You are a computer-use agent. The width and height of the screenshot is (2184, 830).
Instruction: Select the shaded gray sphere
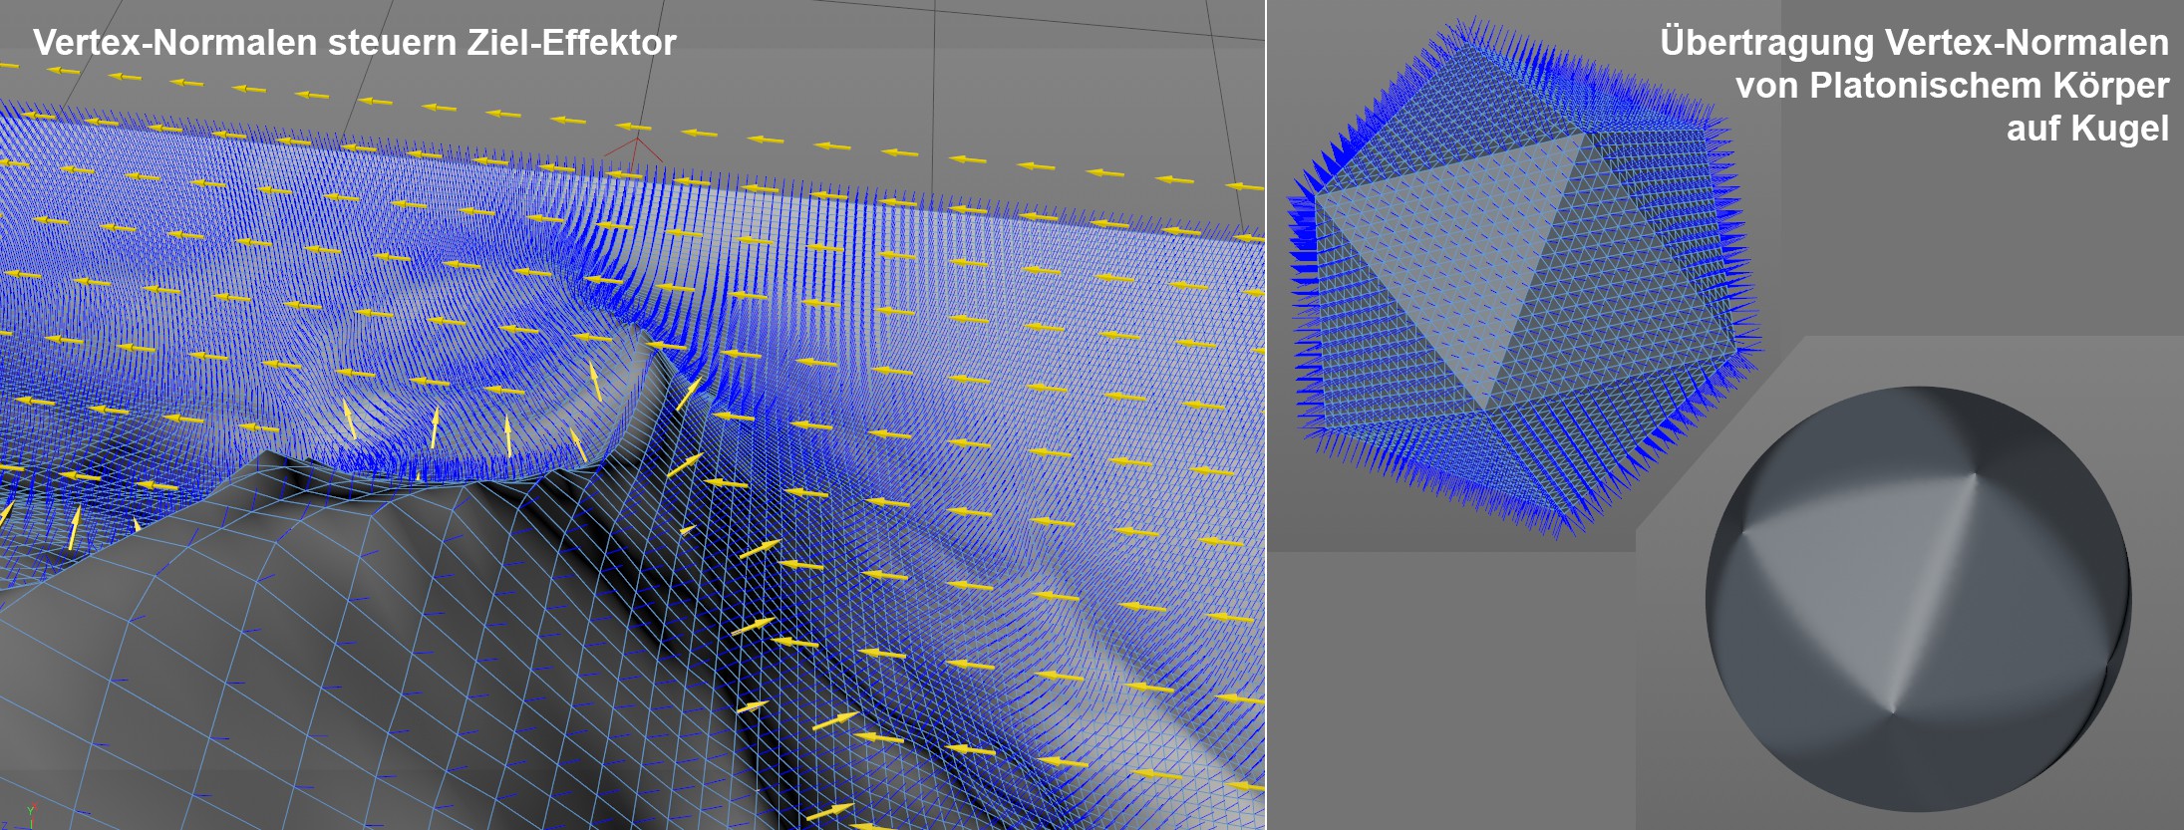pos(1918,599)
